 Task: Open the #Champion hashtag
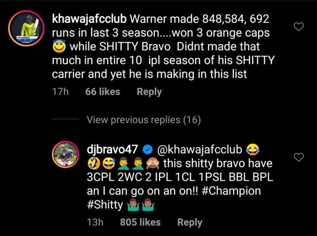coord(231,191)
